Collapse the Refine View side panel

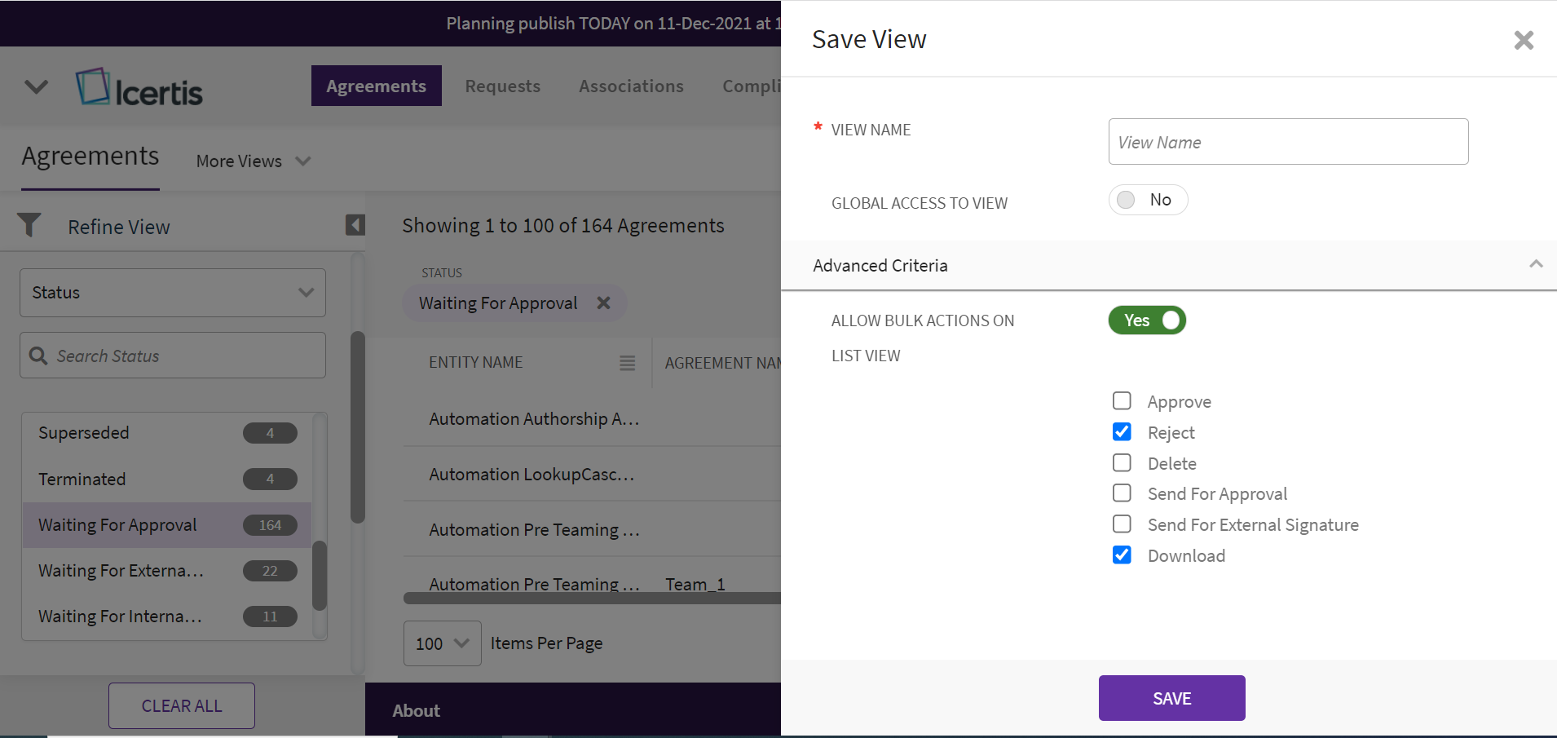(355, 225)
